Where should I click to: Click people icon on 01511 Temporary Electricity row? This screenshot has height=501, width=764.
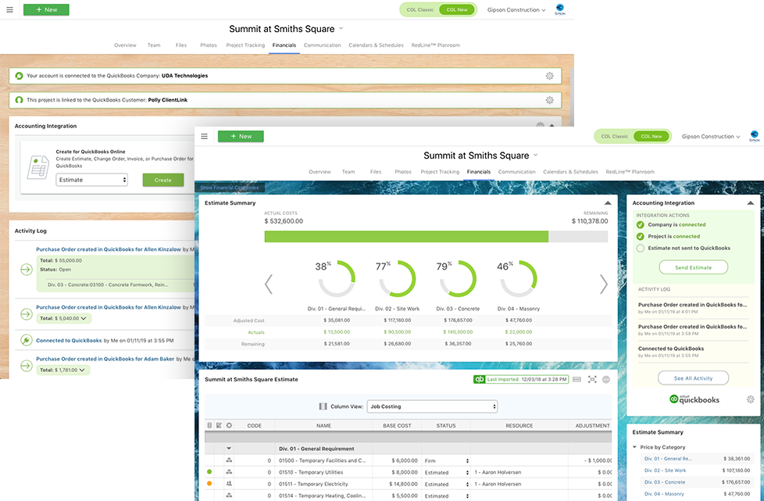coord(229,484)
